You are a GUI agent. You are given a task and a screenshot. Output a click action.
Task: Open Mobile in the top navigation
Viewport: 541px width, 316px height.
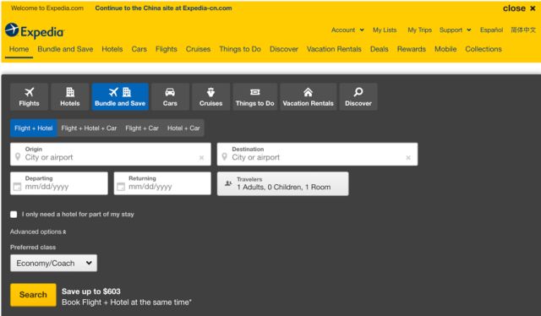coord(445,49)
